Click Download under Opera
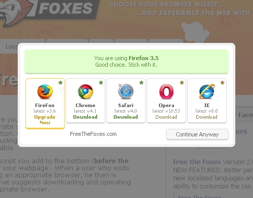 tap(166, 117)
